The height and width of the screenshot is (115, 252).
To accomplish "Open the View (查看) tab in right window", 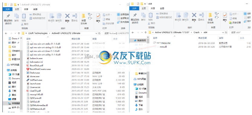I will [x=162, y=8].
